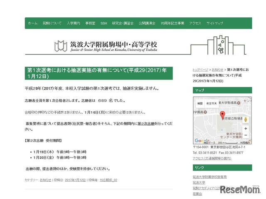Open author link 15広報係_02

click(108, 180)
